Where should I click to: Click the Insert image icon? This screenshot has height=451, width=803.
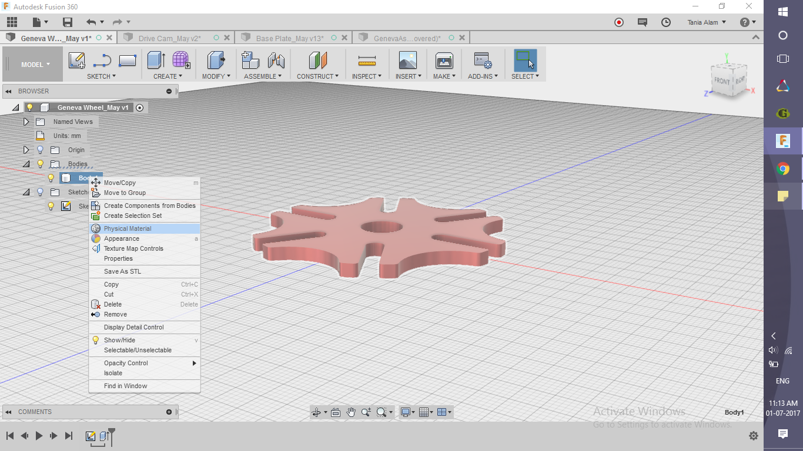408,60
